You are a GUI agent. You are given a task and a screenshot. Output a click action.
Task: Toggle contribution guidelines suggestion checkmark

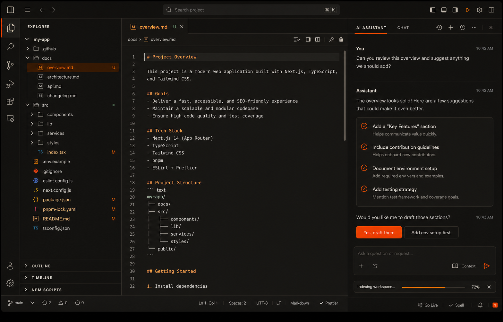tap(364, 147)
